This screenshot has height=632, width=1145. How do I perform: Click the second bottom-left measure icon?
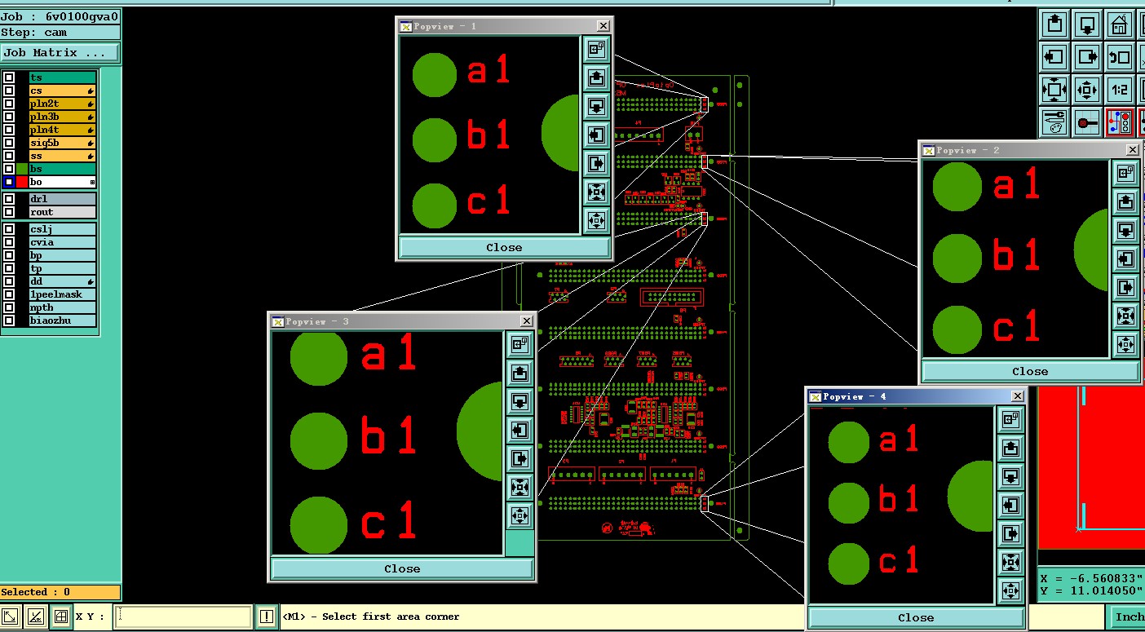[35, 617]
